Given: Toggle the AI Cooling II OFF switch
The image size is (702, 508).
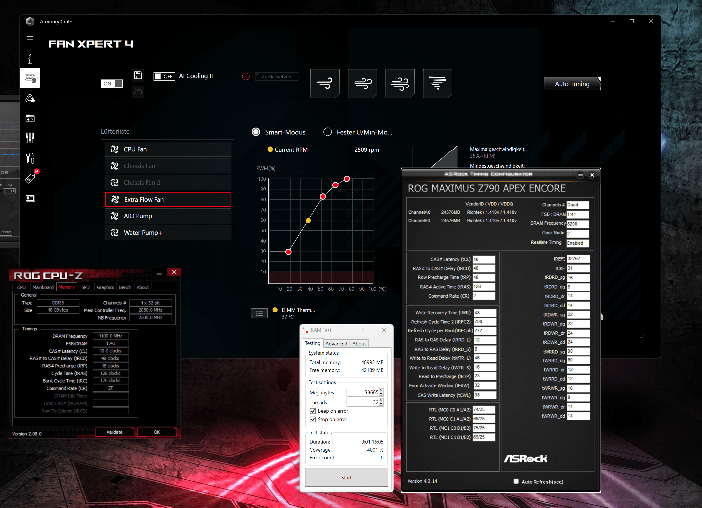Looking at the screenshot, I should (164, 76).
